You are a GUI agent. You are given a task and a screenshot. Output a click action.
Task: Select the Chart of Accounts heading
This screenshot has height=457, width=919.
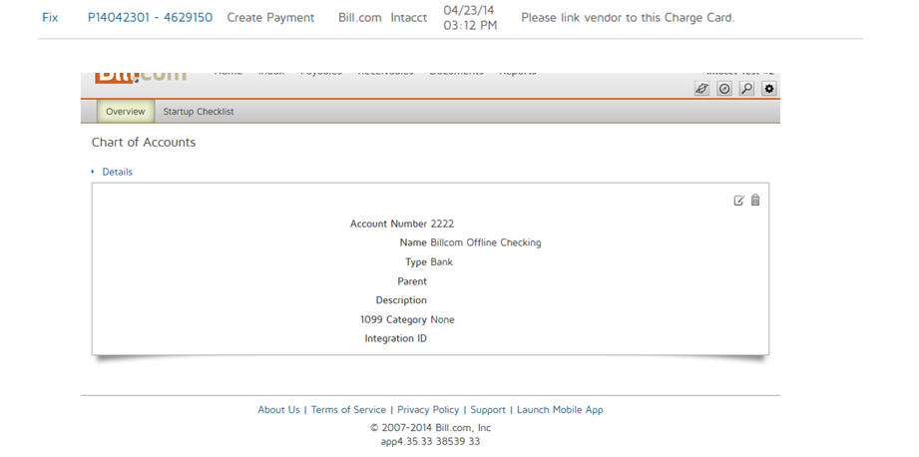[144, 143]
